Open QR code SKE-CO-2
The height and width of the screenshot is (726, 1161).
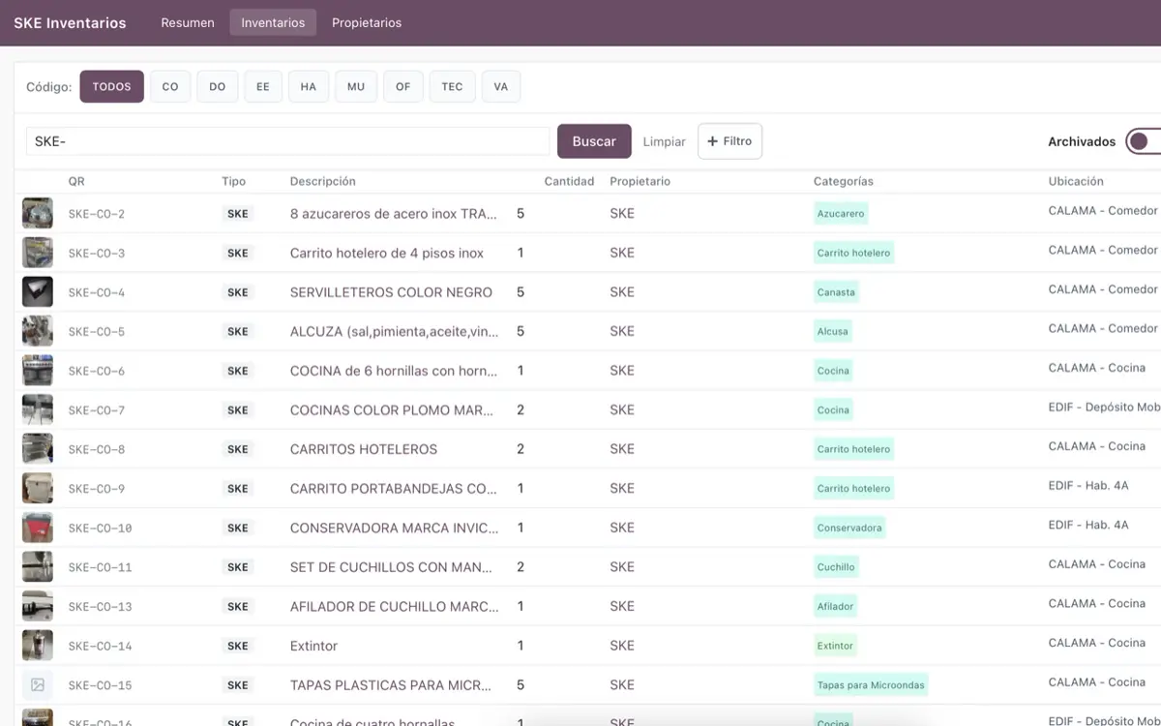point(96,214)
